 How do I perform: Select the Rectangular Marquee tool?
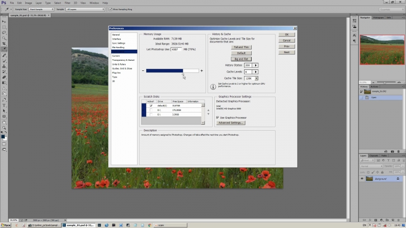[x=4, y=27]
